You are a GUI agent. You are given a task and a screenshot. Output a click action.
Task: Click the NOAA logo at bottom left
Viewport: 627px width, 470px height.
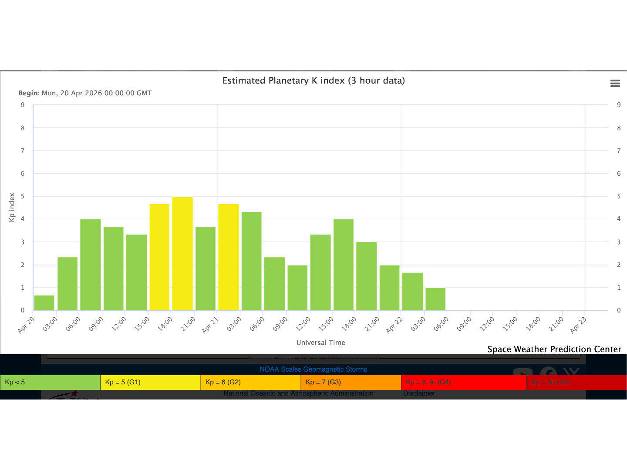tap(72, 395)
